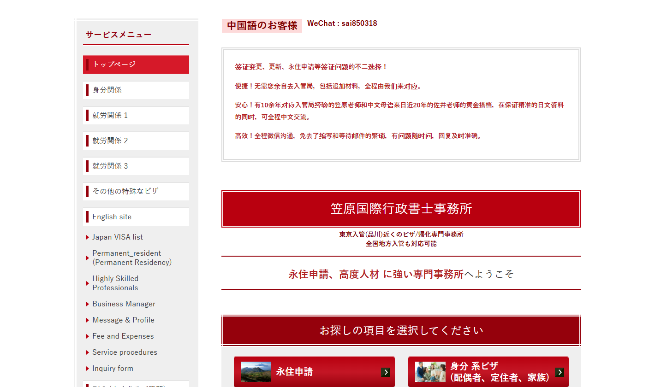Image resolution: width=655 pixels, height=387 pixels.
Task: Select 就労関係 2 from the sidebar
Action: [136, 141]
